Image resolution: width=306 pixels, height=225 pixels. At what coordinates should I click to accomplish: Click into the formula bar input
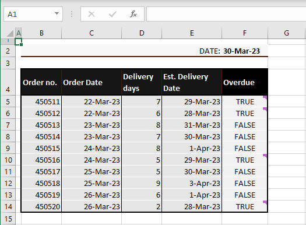tap(226, 14)
